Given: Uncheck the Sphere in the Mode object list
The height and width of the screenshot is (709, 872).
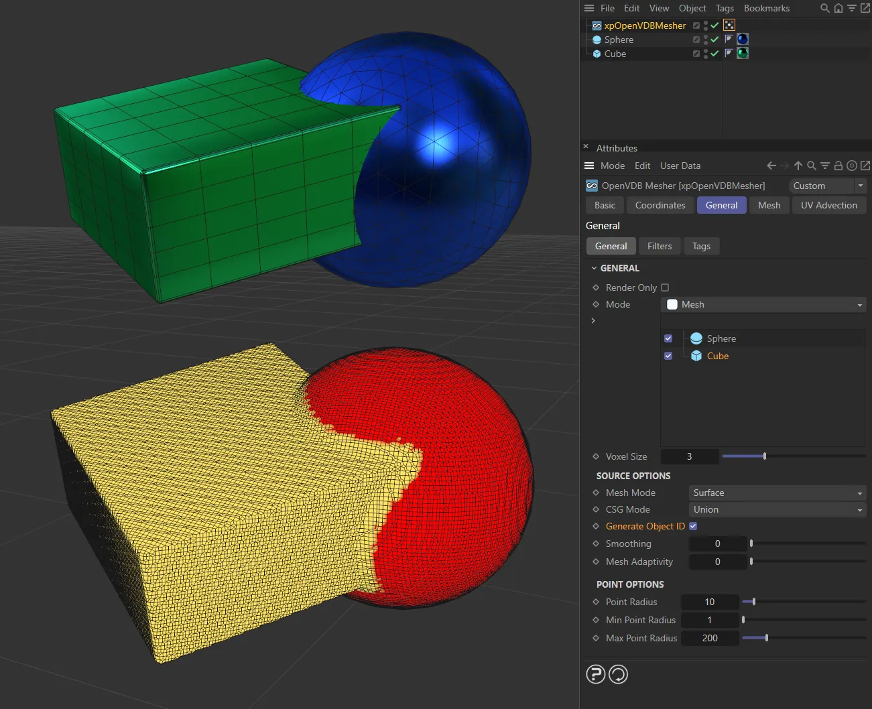Looking at the screenshot, I should [x=668, y=338].
